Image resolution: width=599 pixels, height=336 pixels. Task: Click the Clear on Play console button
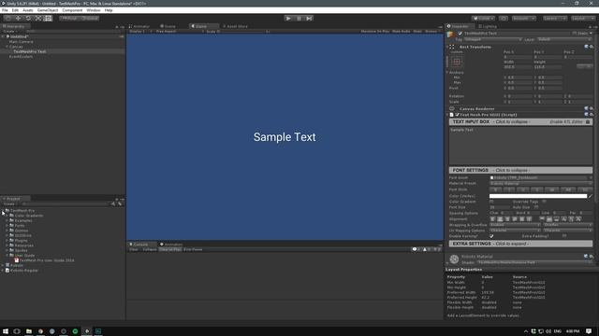tap(170, 249)
